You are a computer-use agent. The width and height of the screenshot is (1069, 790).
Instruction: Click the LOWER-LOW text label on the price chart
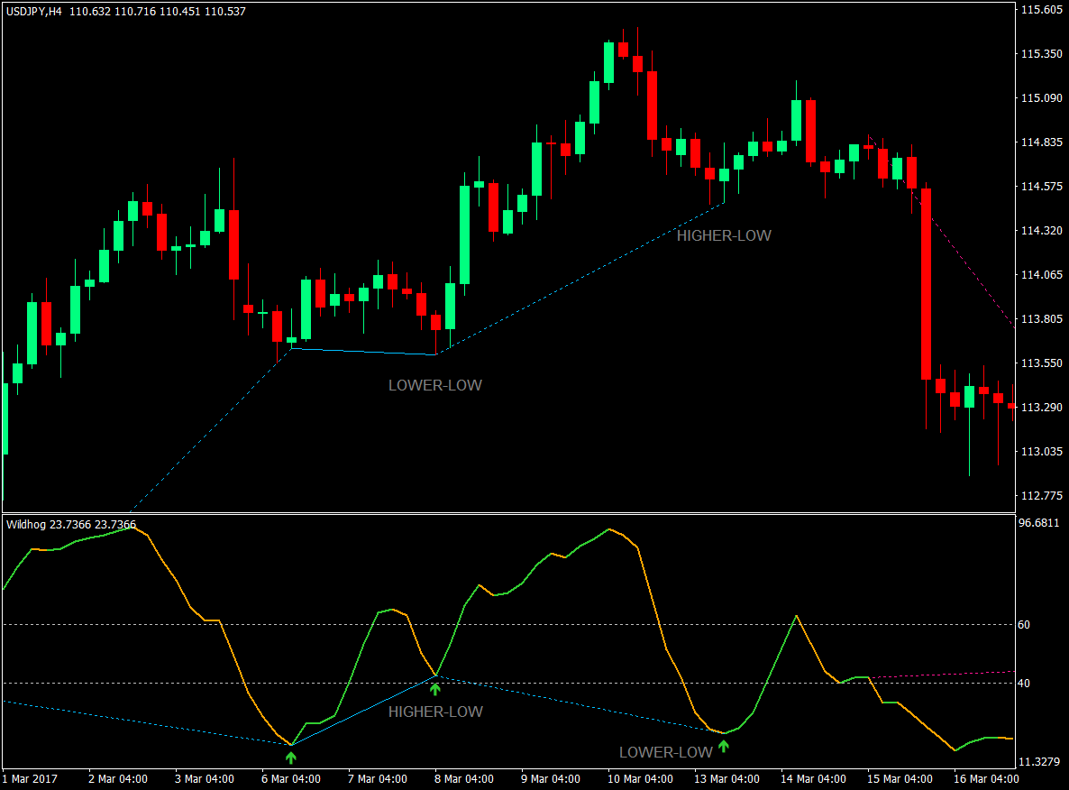(434, 385)
